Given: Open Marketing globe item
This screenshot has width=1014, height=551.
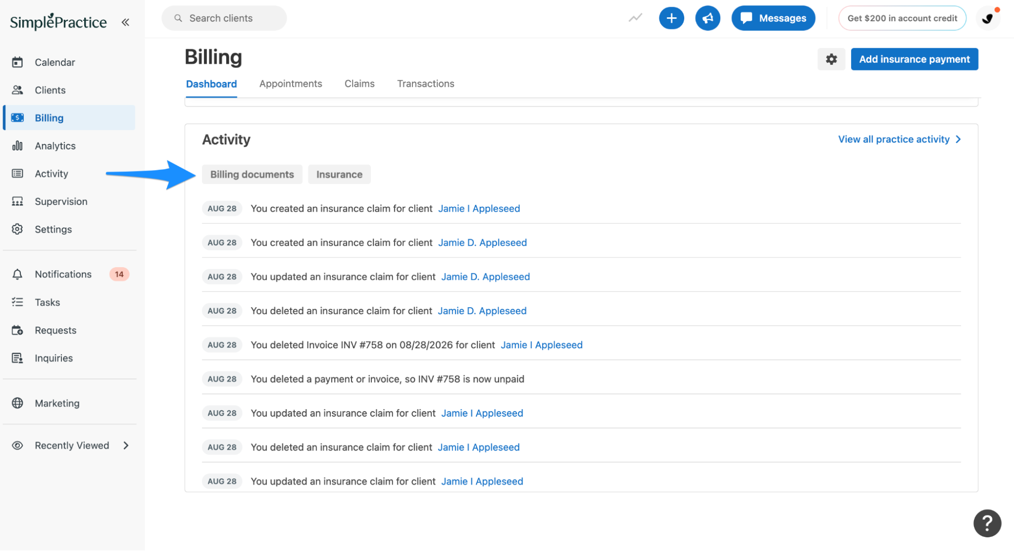Looking at the screenshot, I should coord(57,403).
